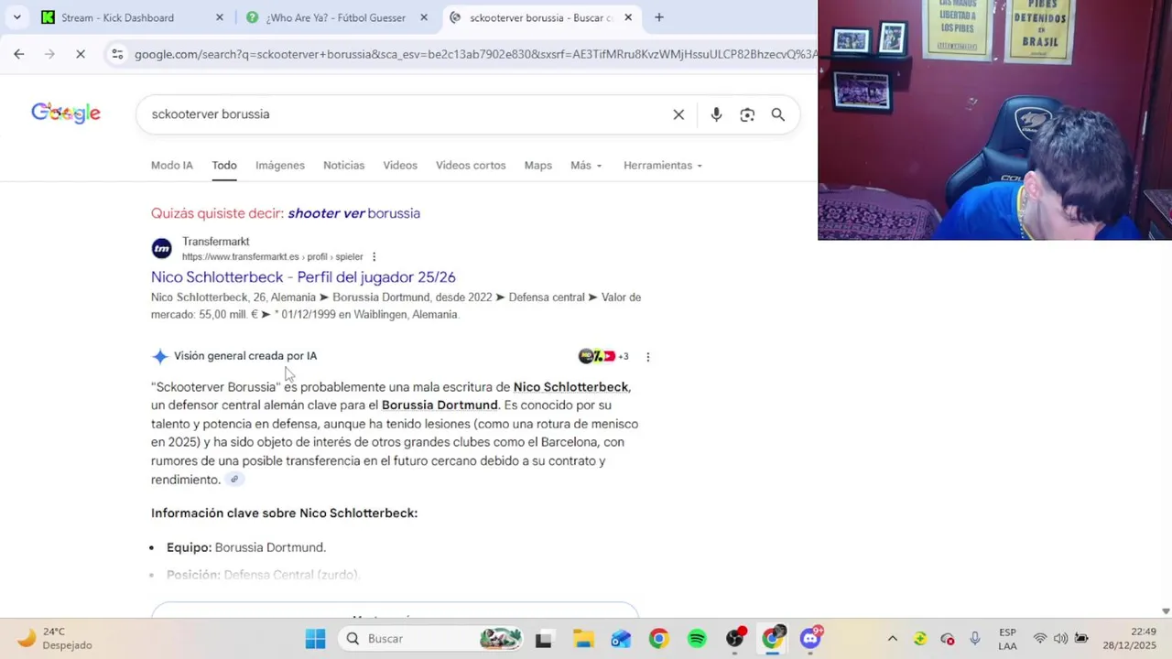Switch to Videos results
The height and width of the screenshot is (659, 1172).
coord(400,166)
